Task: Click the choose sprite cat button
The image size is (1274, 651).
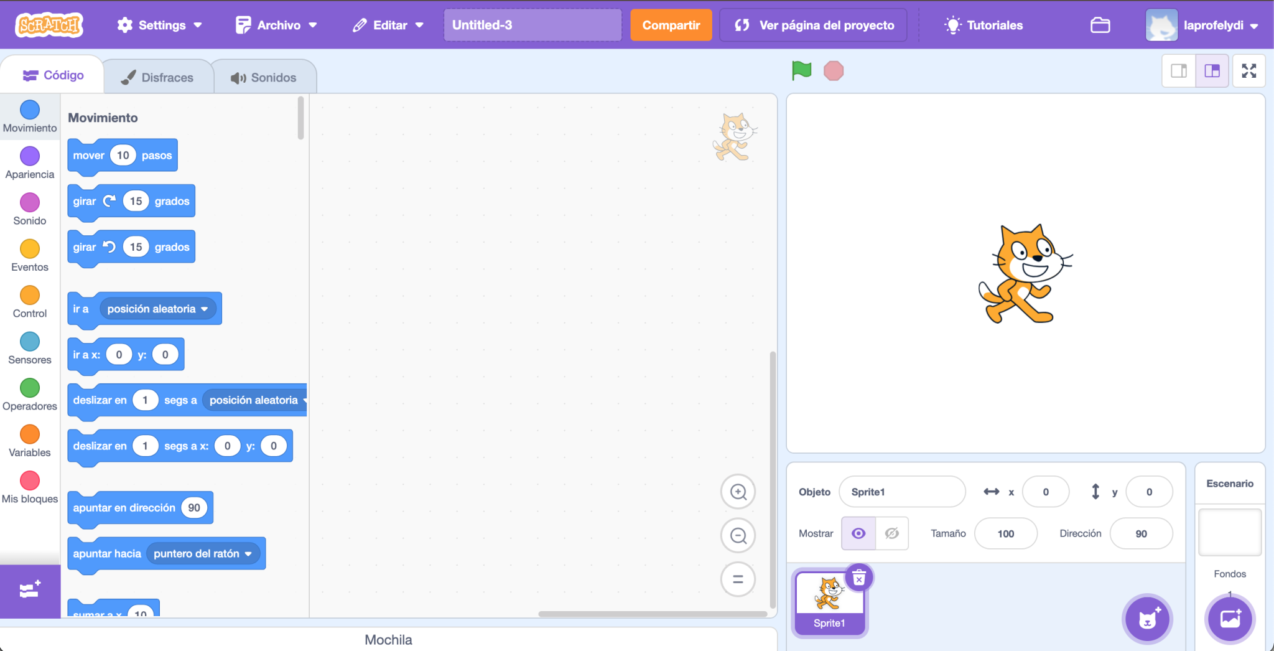Action: pos(1147,619)
